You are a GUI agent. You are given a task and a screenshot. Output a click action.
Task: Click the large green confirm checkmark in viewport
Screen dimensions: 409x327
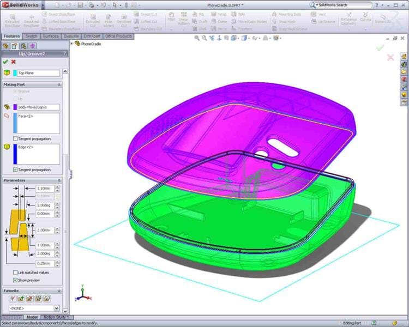pos(380,47)
